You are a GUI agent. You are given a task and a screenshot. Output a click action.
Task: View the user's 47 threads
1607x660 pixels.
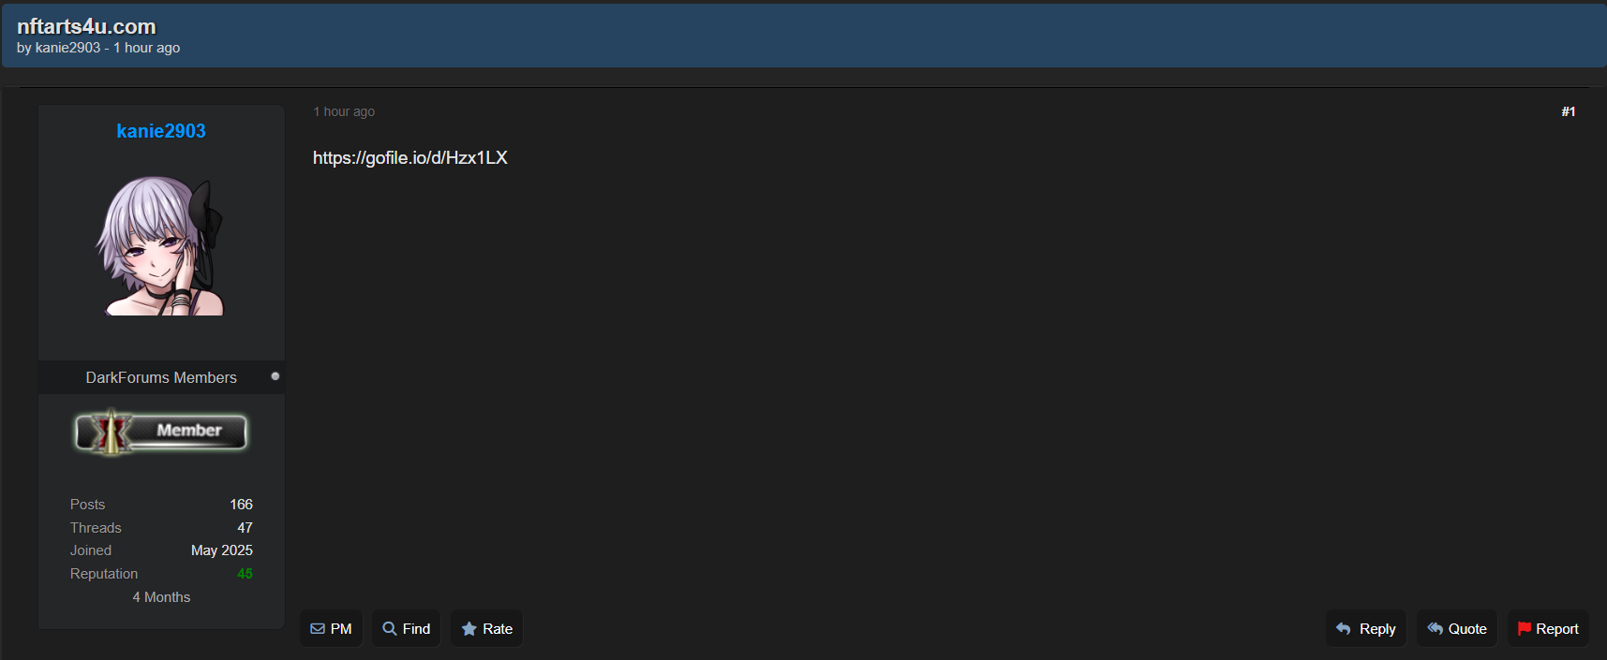coord(245,528)
